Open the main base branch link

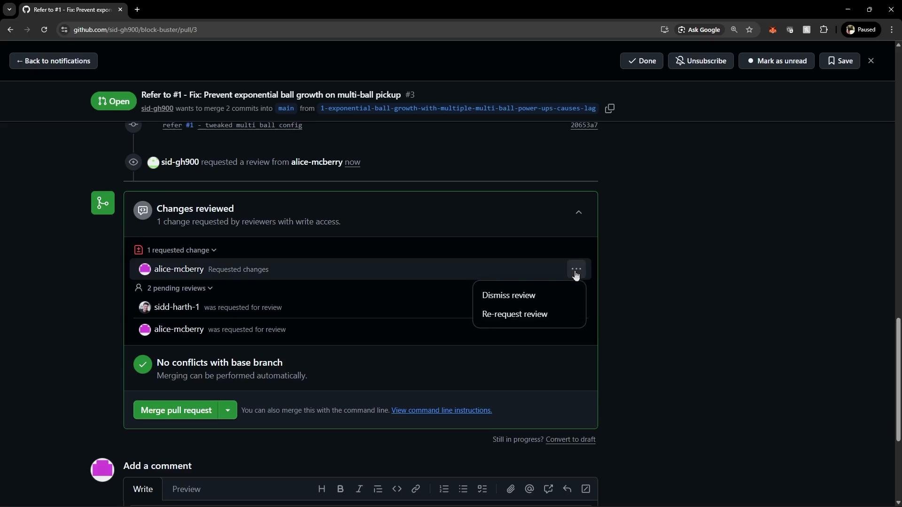(286, 108)
